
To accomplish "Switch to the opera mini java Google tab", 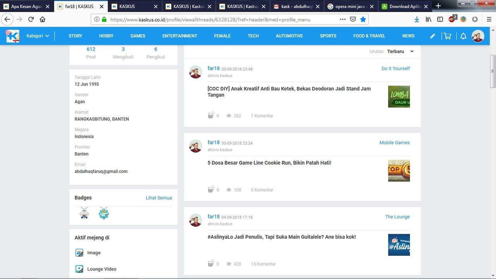I will click(x=351, y=6).
